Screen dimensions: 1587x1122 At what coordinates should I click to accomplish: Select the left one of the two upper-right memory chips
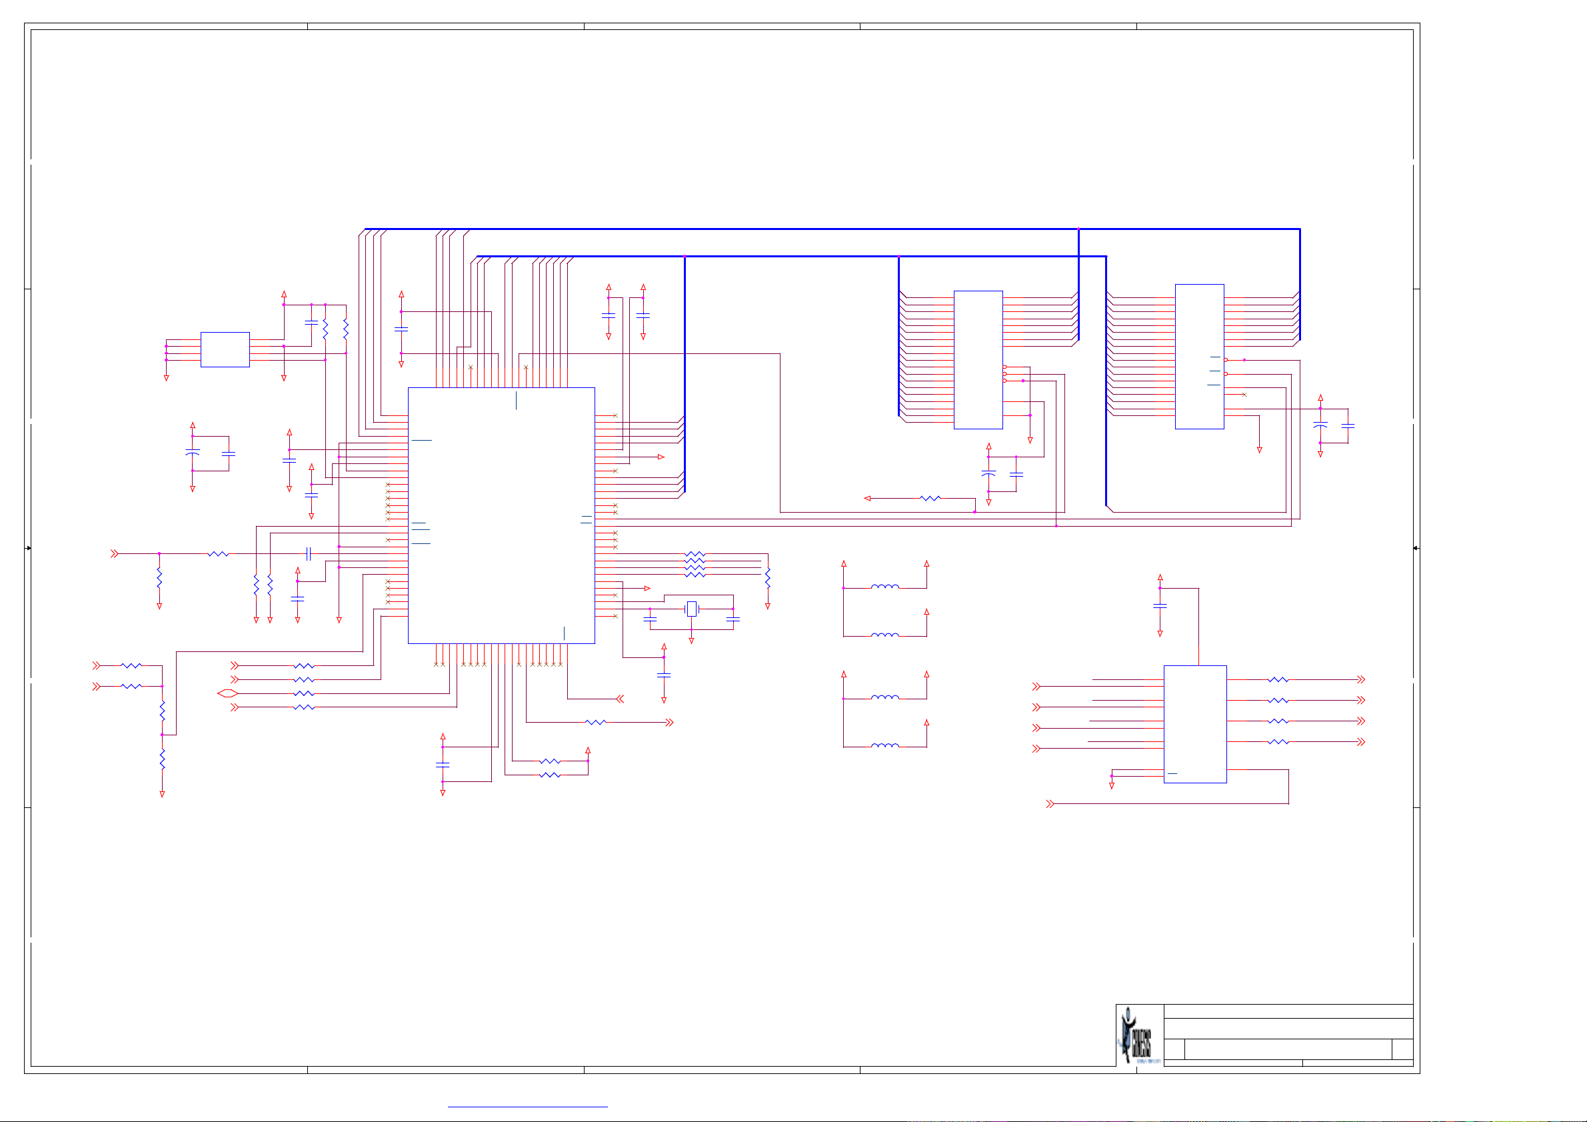pos(978,360)
